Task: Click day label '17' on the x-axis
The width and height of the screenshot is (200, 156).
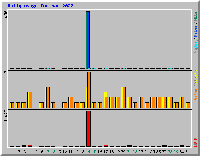Action: click(105, 152)
